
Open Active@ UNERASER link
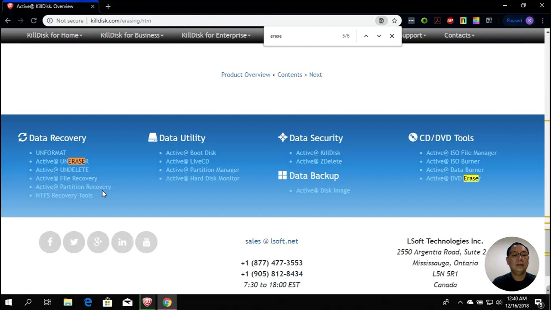pyautogui.click(x=62, y=161)
